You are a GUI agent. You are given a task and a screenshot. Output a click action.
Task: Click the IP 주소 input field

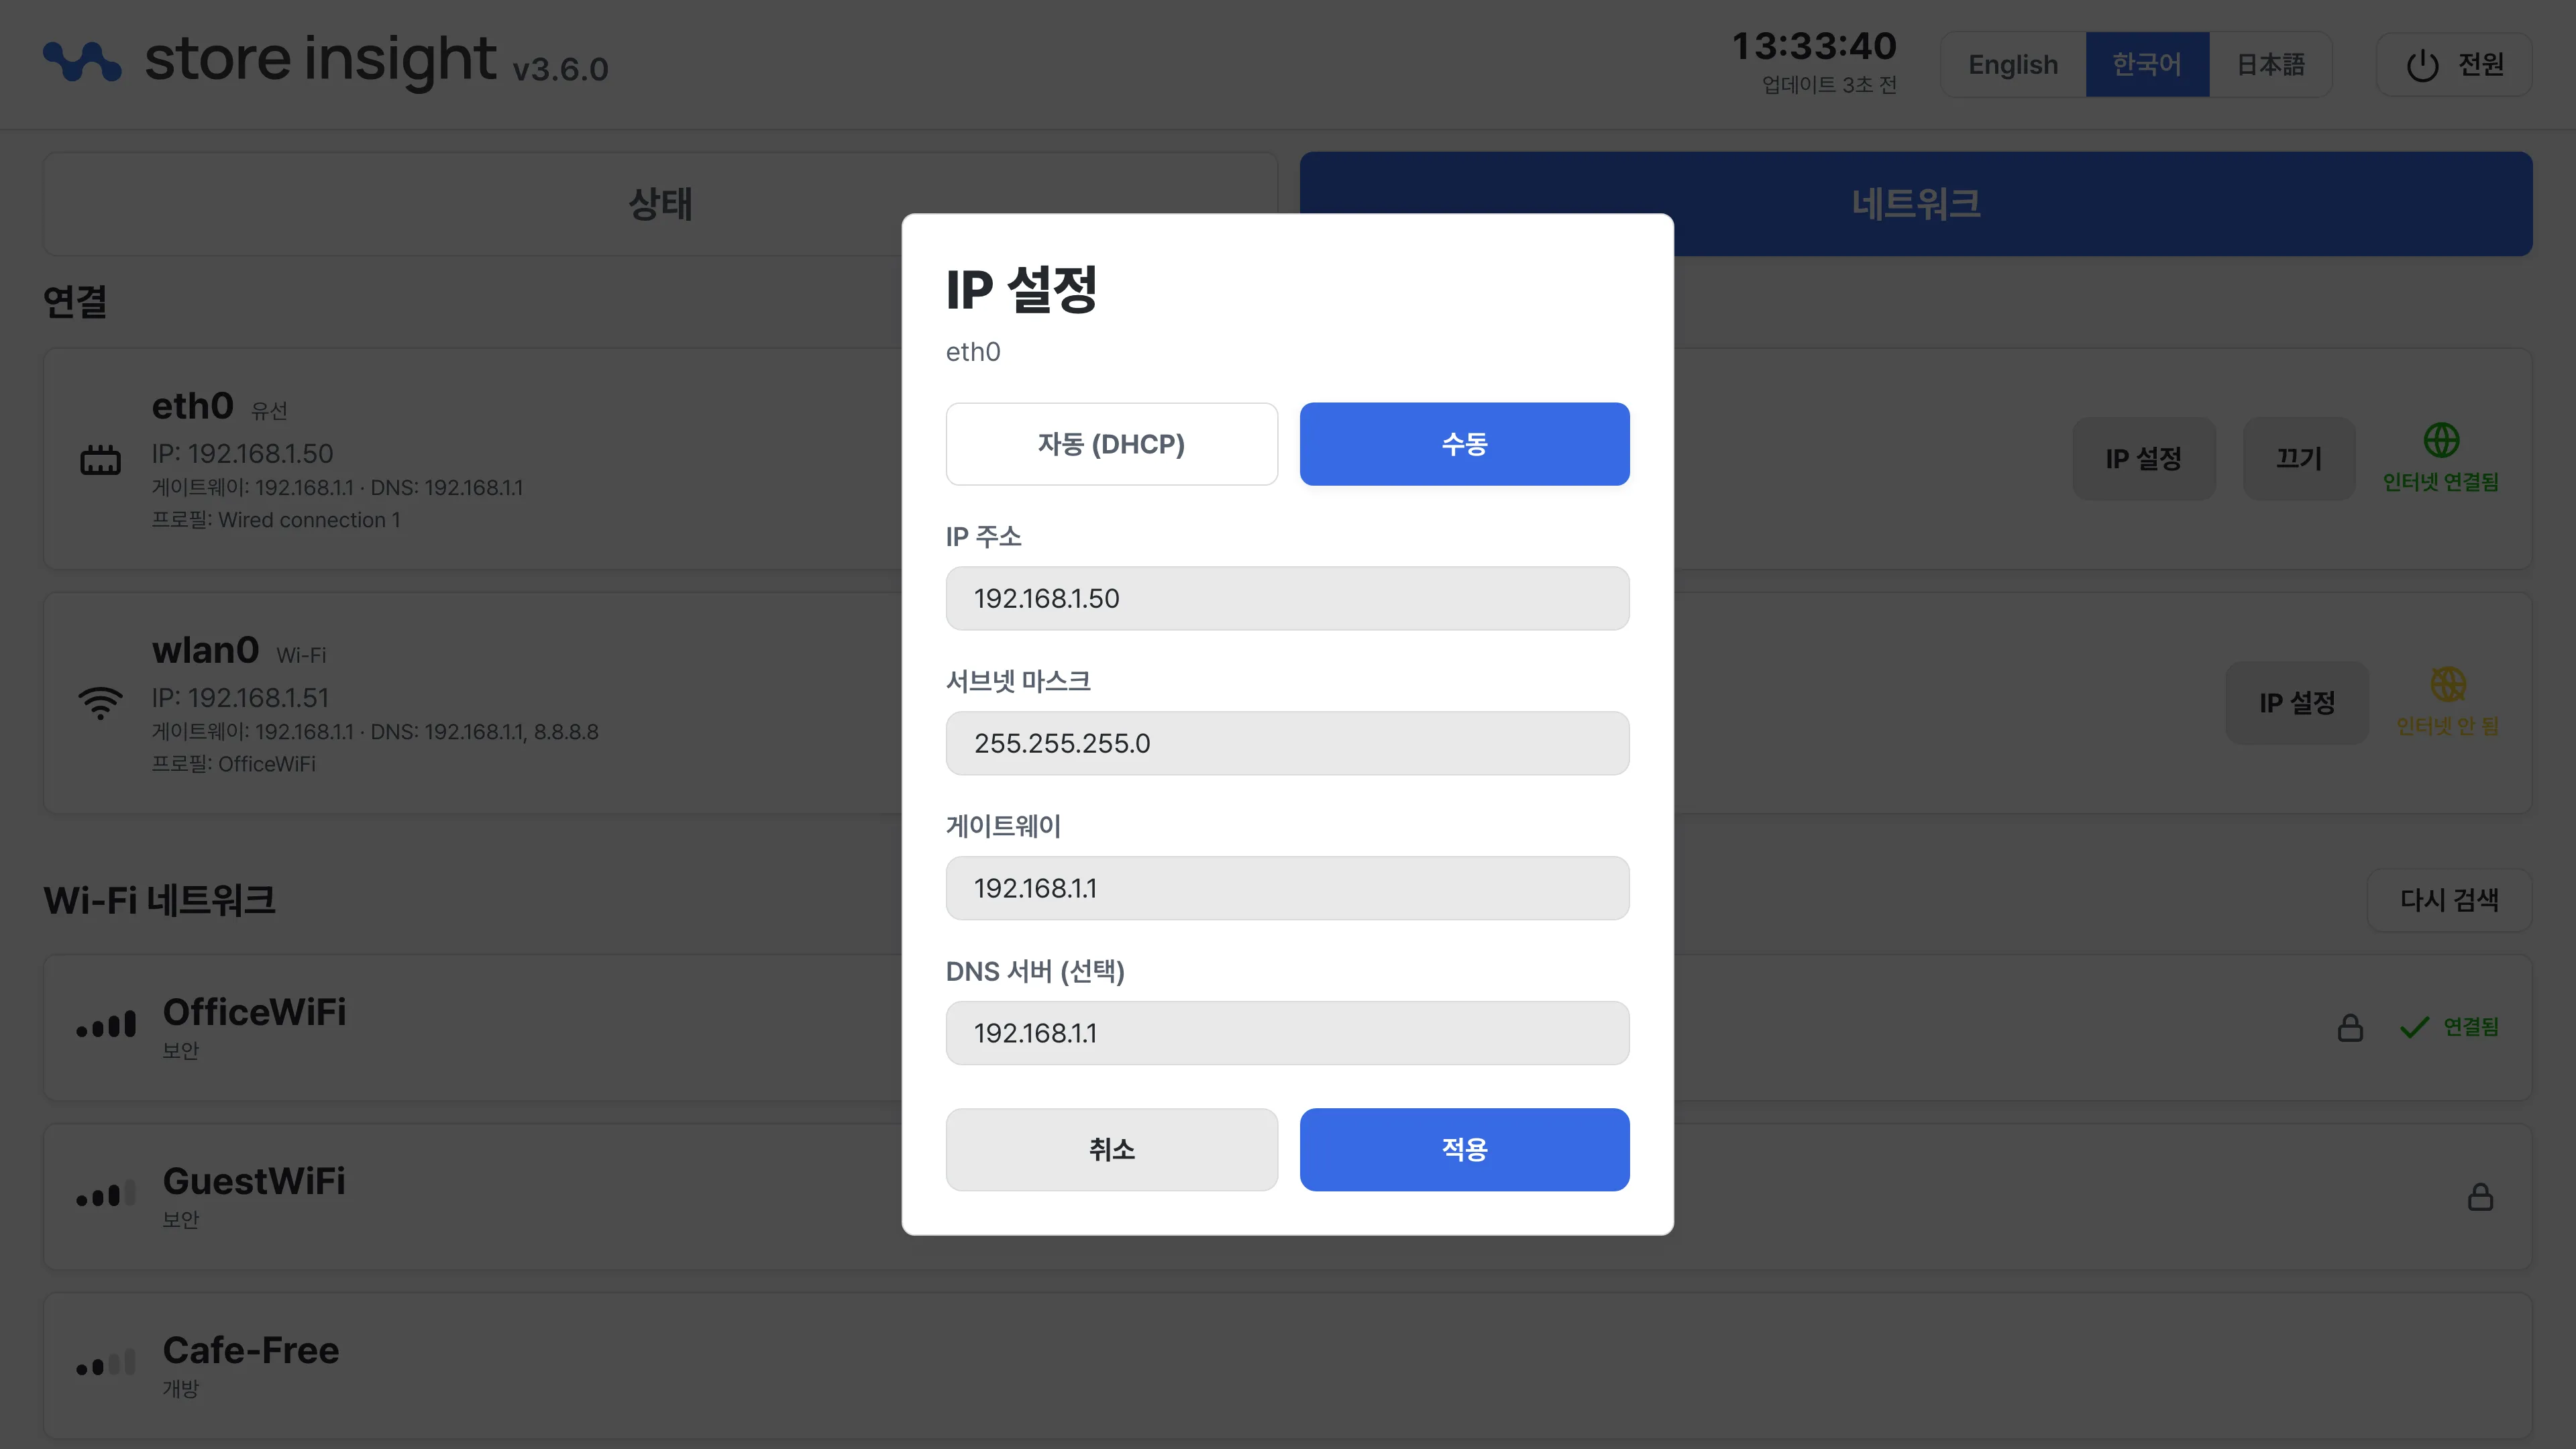[x=1287, y=598]
